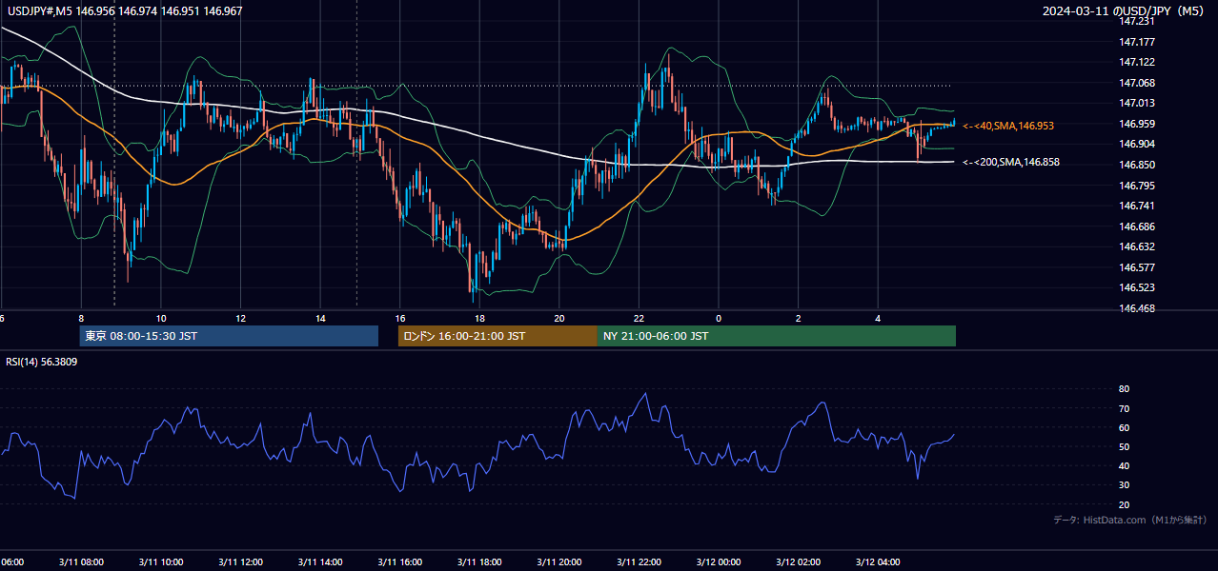Screen dimensions: 1218x571
Task: Select the NY 21:00-06:00 JST session bar
Action: click(777, 336)
